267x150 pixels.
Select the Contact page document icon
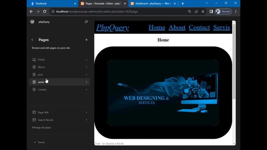pyautogui.click(x=34, y=90)
